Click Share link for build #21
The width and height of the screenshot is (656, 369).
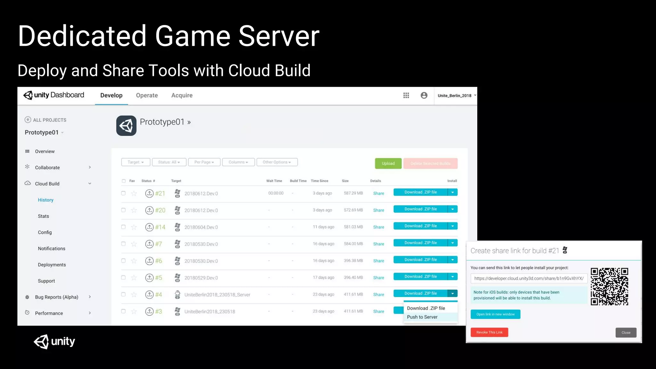(379, 193)
